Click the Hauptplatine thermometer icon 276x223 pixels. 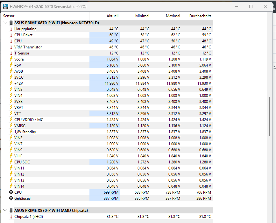click(11, 29)
